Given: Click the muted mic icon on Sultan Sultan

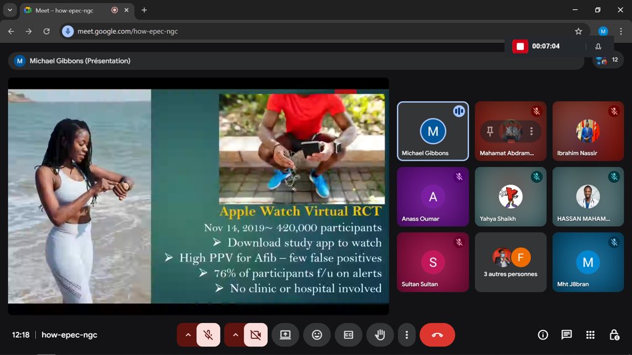Looking at the screenshot, I should click(x=459, y=242).
